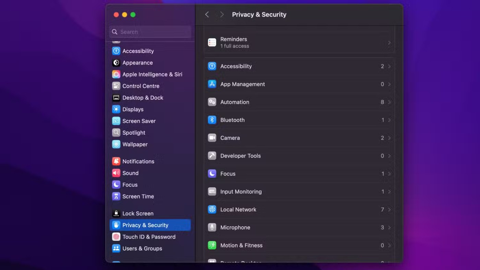Expand Accessibility row using its chevron

point(389,66)
